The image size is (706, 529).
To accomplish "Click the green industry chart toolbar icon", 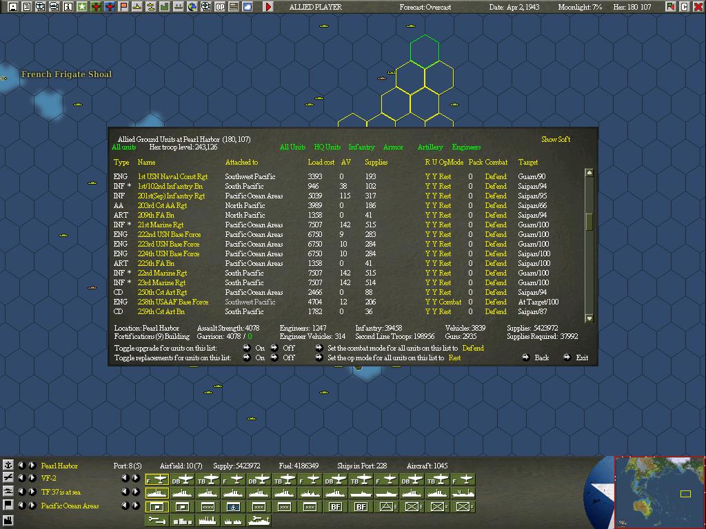I will (164, 7).
